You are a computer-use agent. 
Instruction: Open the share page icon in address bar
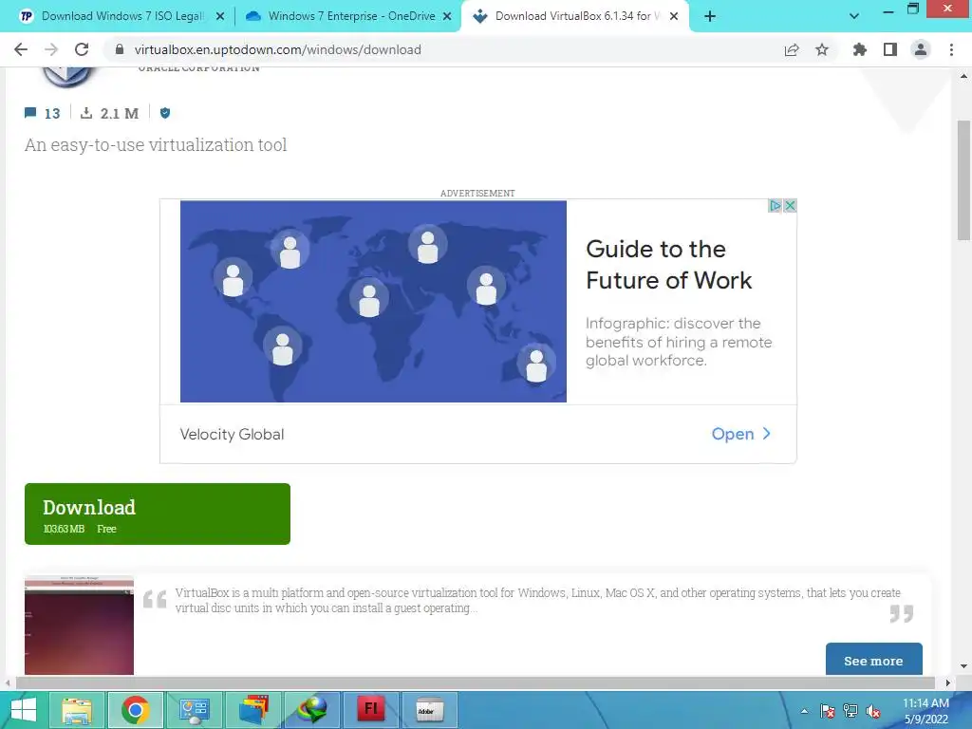click(x=792, y=49)
